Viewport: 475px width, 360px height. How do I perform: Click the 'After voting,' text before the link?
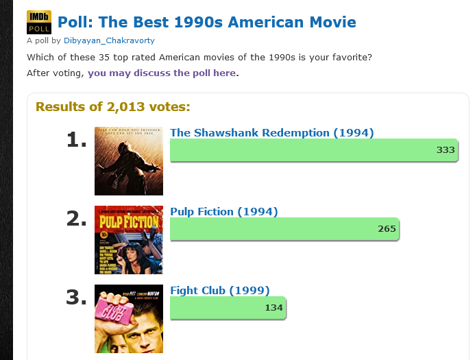coord(56,73)
